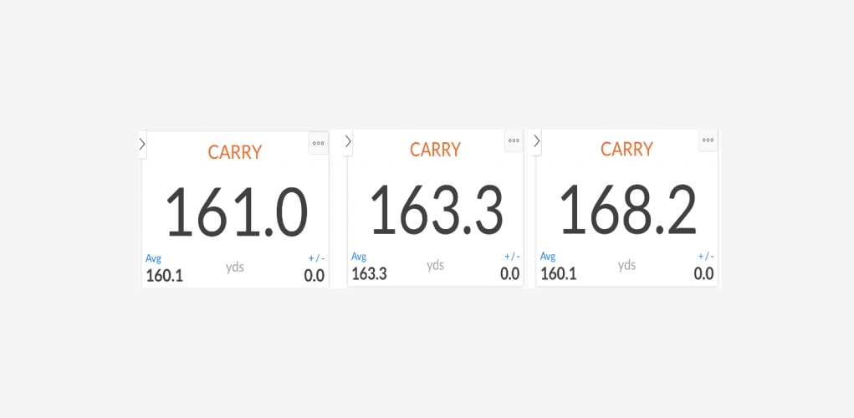Expand the chevron on the 161.0 tile

coord(142,144)
